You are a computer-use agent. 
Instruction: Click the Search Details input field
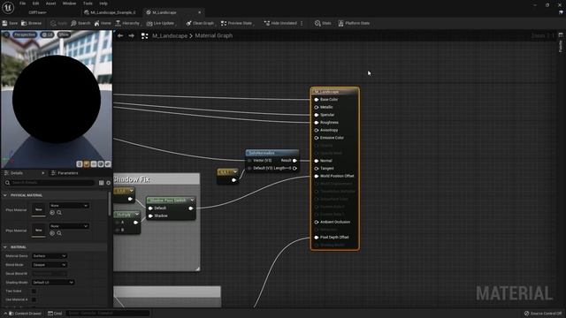(50, 183)
